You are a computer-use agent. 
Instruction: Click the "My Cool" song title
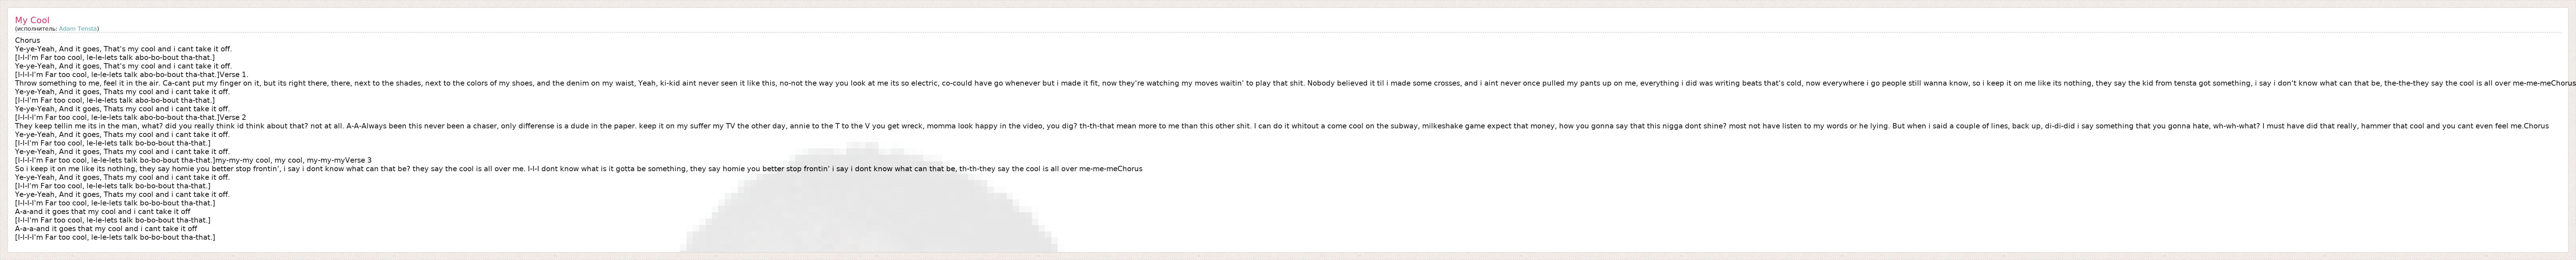[32, 20]
